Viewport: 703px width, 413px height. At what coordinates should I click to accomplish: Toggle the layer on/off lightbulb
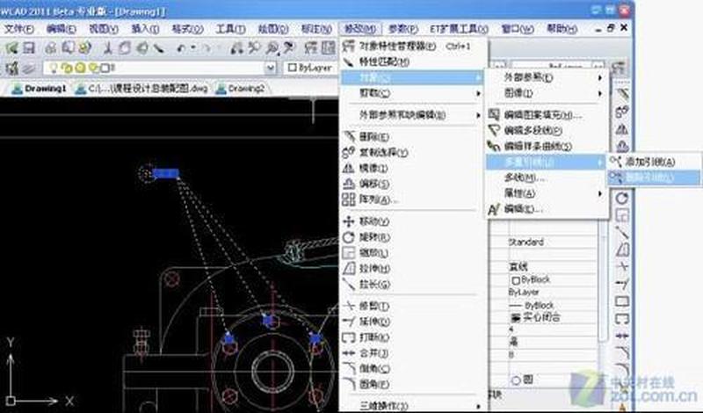click(54, 69)
